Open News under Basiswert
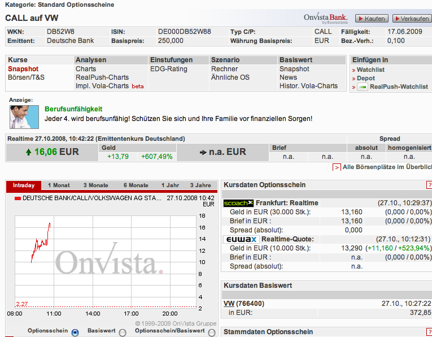 288,77
